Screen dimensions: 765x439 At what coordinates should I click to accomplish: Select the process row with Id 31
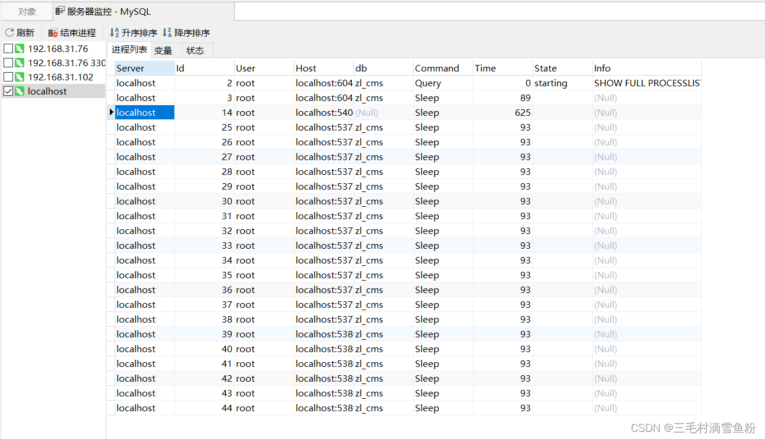tap(408, 216)
